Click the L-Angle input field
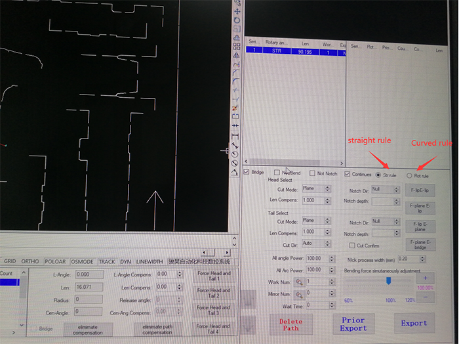This screenshot has width=459, height=344. tap(89, 274)
